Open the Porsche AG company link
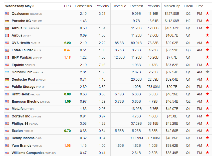The height and width of the screenshot is (156, 212). tap(21, 21)
